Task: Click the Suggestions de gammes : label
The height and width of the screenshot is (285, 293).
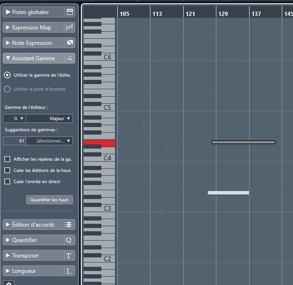Action: (31, 130)
